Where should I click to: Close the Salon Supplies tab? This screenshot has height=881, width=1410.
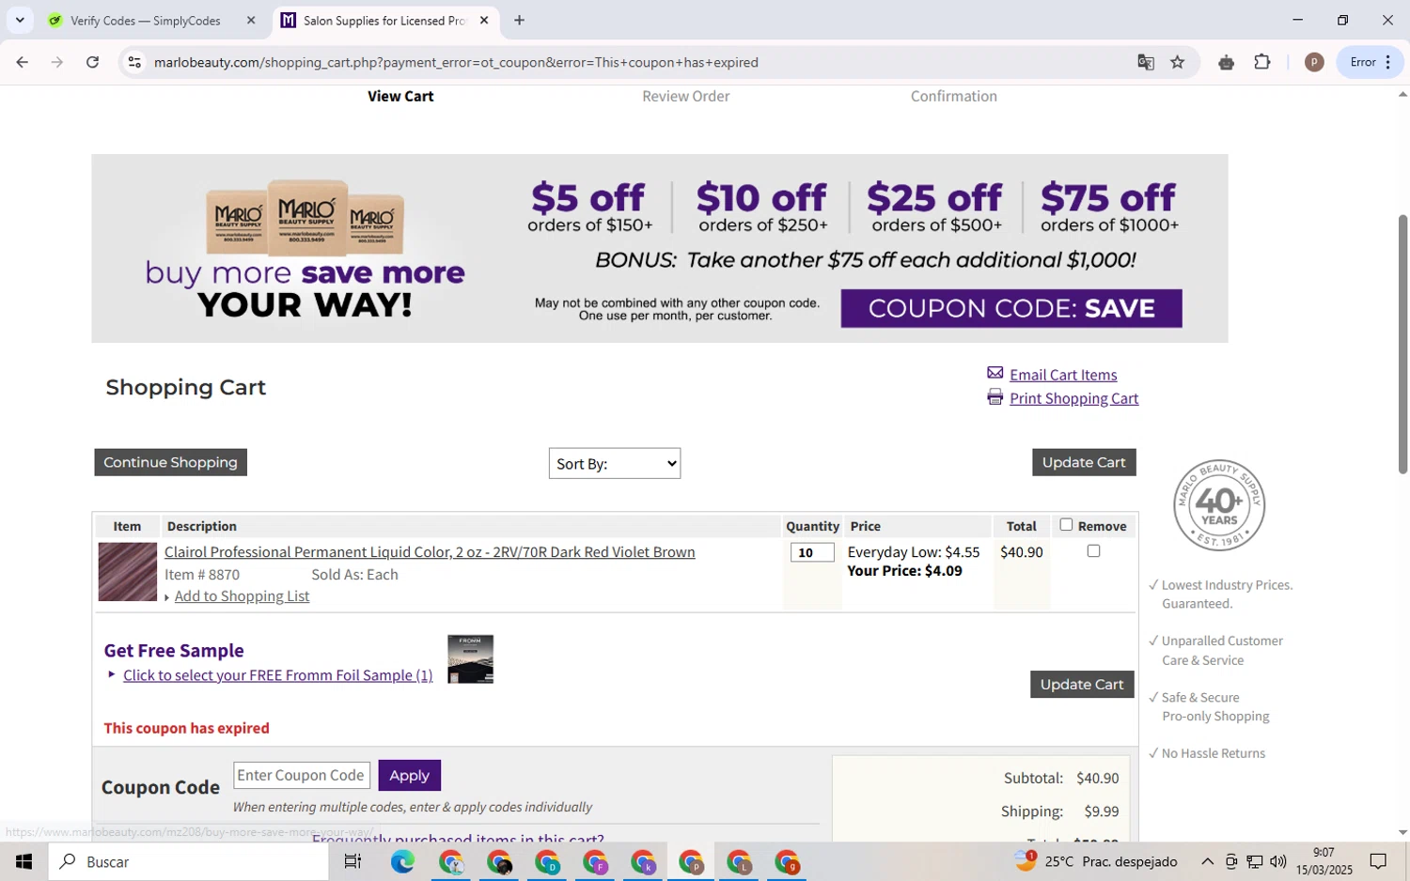tap(484, 20)
